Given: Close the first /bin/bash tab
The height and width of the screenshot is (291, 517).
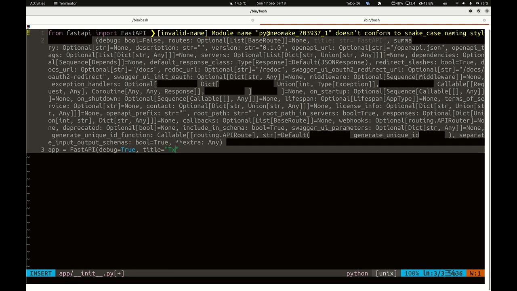Looking at the screenshot, I should point(253,20).
